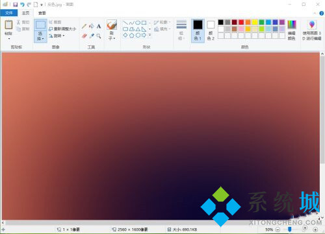Screen dimensions: 325x234
Task: Select the Fill bucket tool
Action: 92,27
